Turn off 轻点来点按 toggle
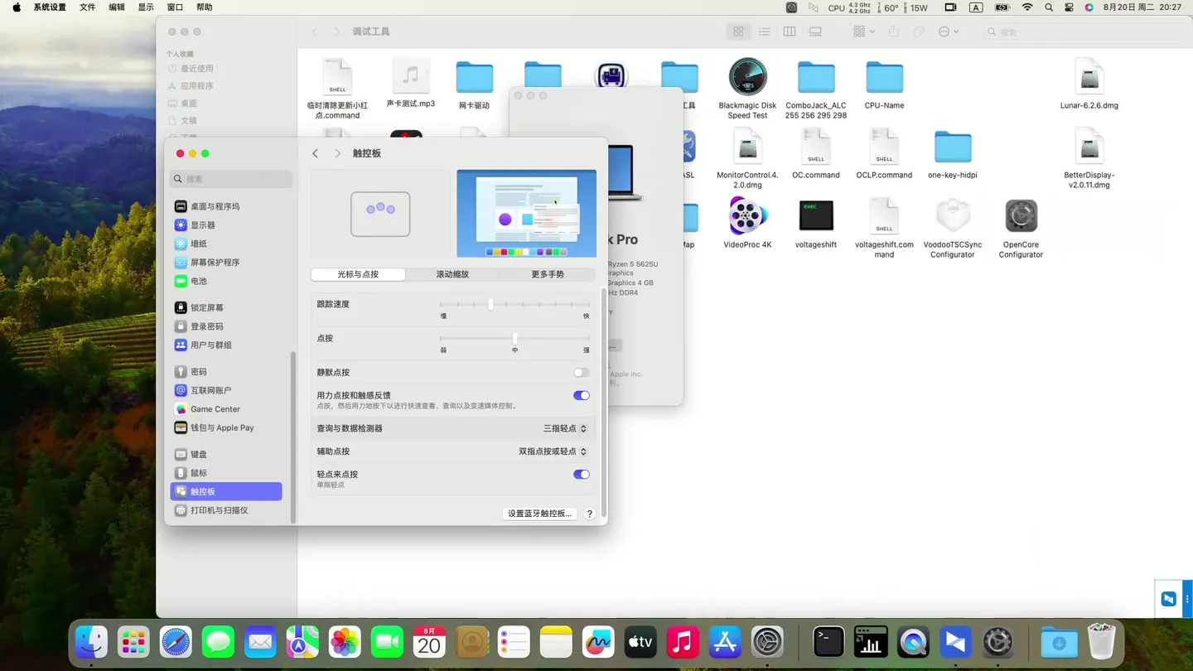Viewport: 1193px width, 671px height. click(x=581, y=475)
